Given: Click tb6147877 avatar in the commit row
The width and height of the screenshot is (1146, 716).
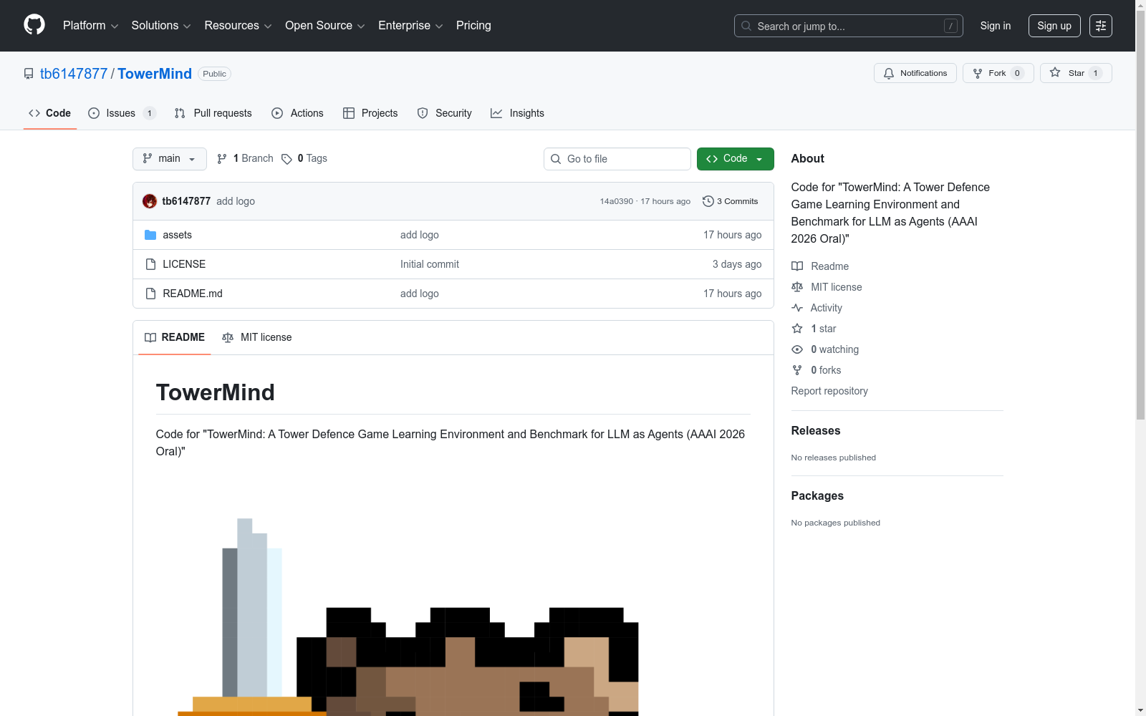Looking at the screenshot, I should 150,201.
